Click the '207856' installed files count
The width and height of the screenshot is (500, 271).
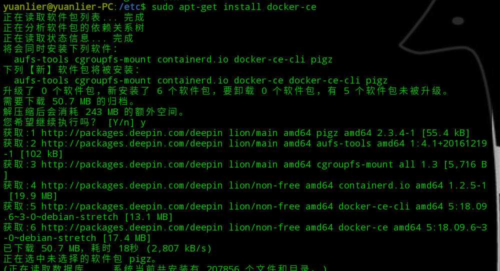[x=223, y=268]
